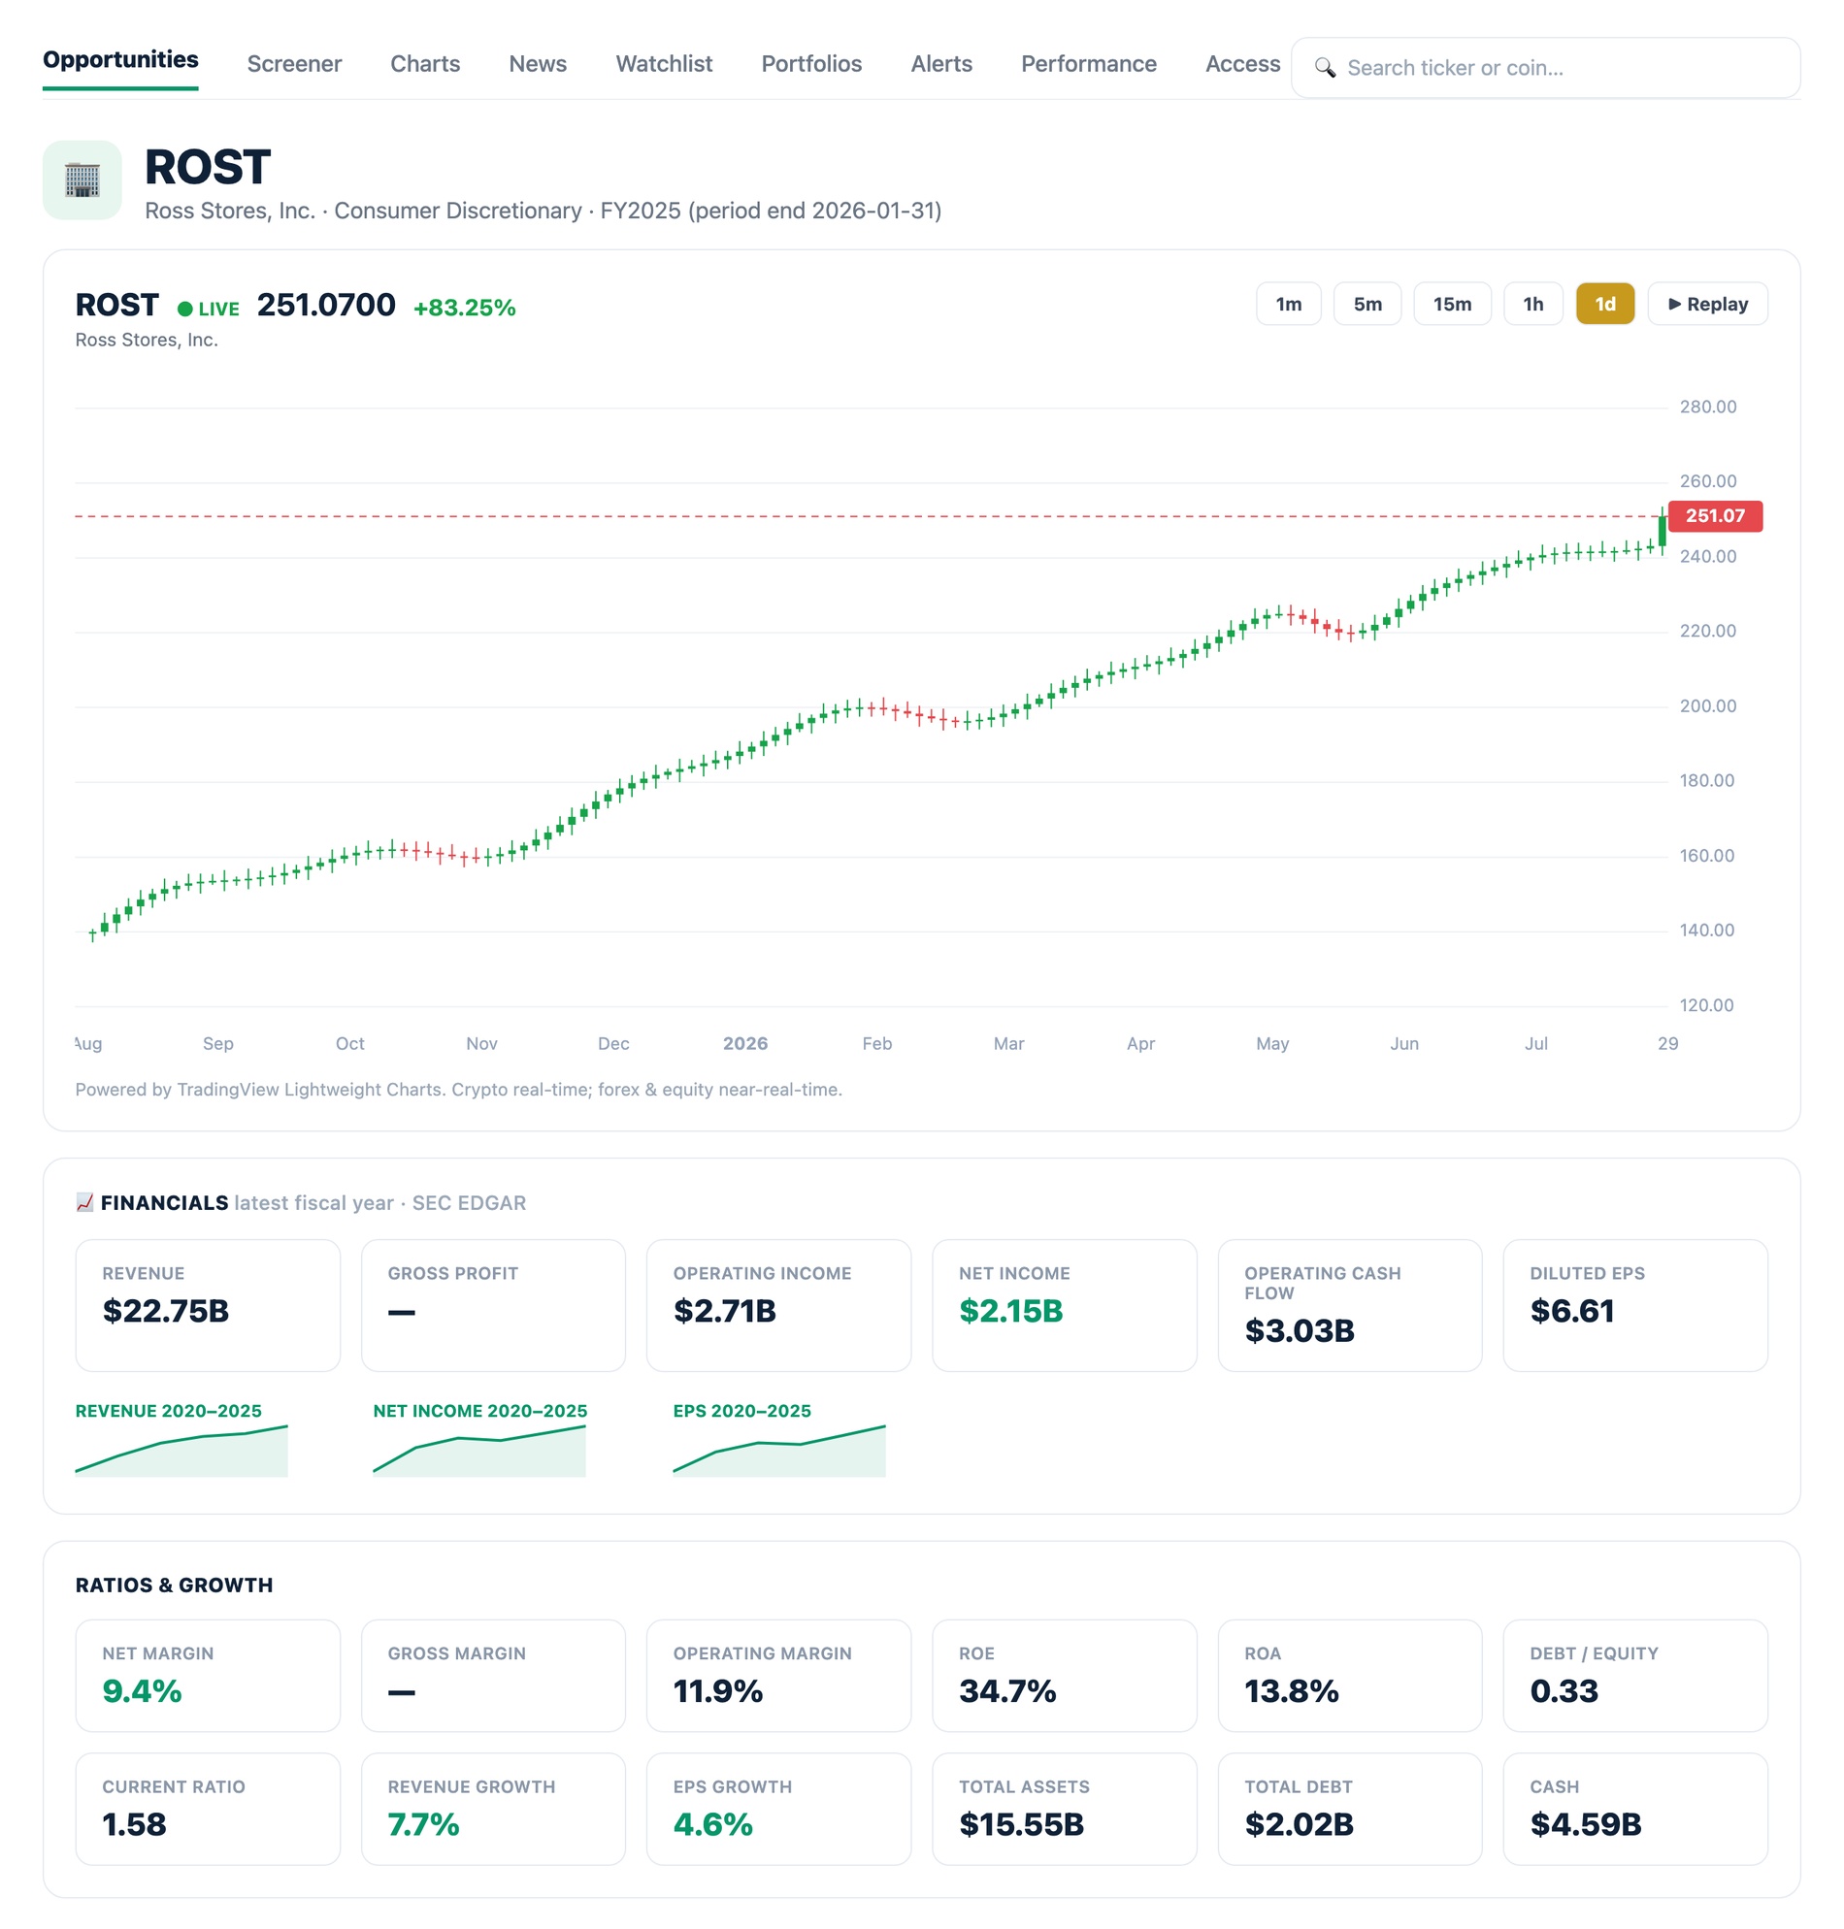Open the Watchlist tab

pos(664,64)
